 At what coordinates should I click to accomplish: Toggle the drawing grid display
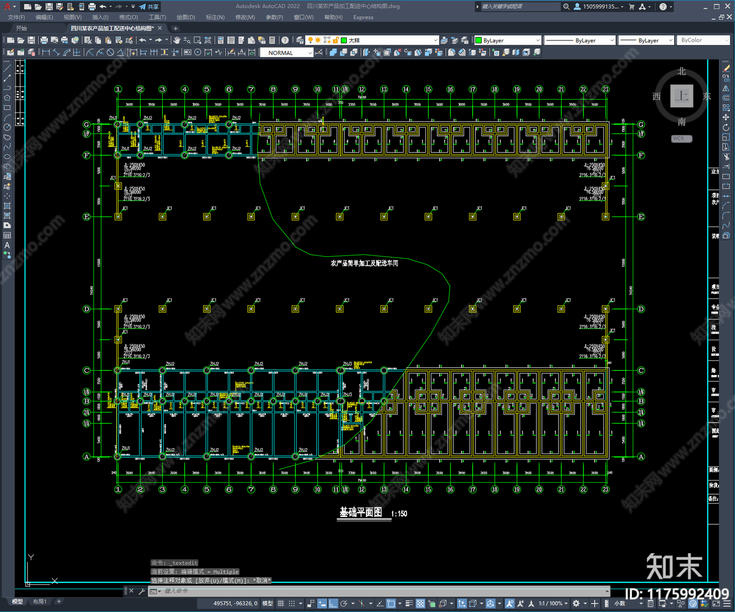(x=281, y=603)
